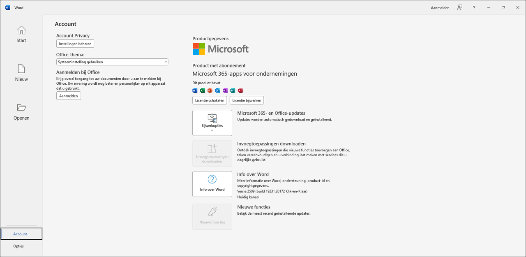The height and width of the screenshot is (257, 526).
Task: Click Aanmelden in the title bar
Action: pyautogui.click(x=440, y=8)
